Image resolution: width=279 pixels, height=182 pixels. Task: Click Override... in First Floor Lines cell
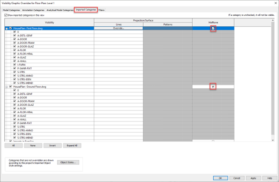point(119,28)
